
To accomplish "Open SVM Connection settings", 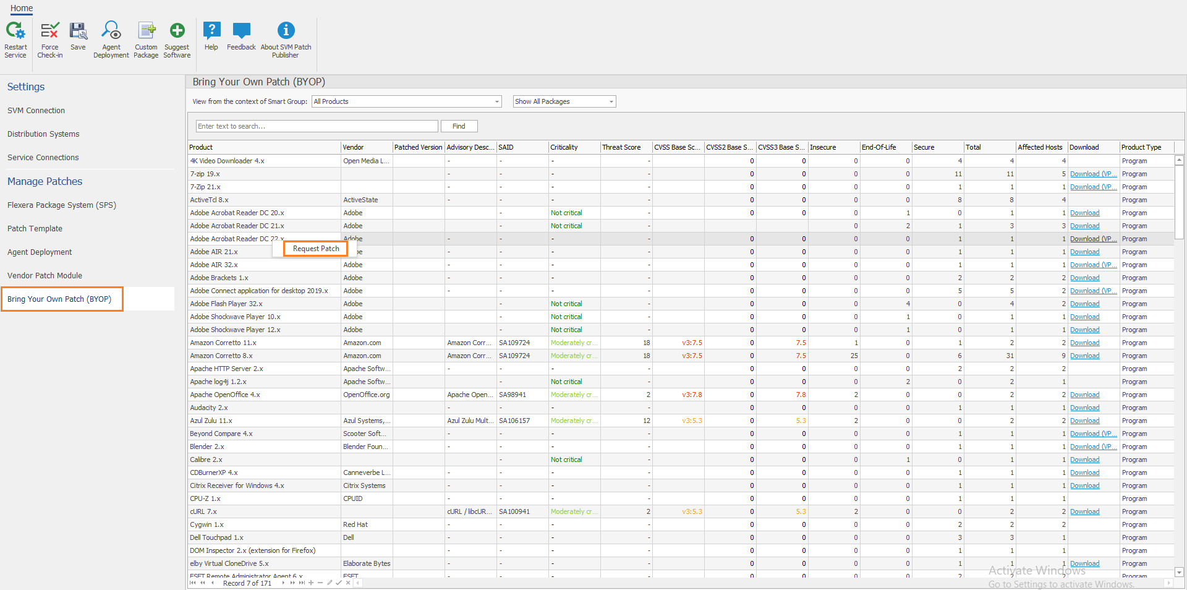I will pyautogui.click(x=36, y=111).
